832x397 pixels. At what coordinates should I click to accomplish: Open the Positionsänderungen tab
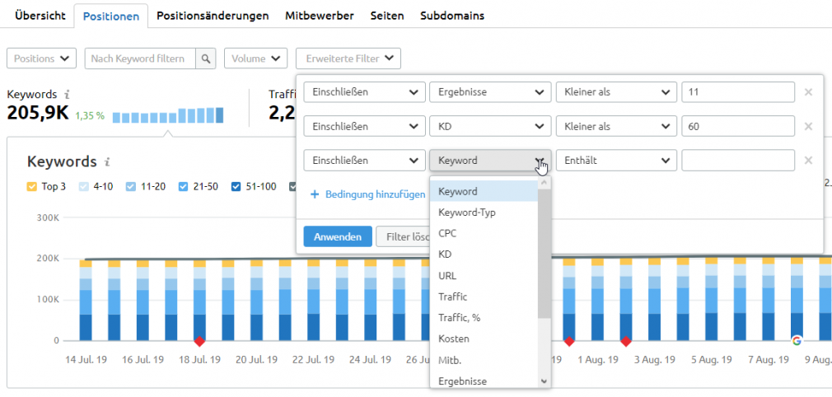[213, 16]
